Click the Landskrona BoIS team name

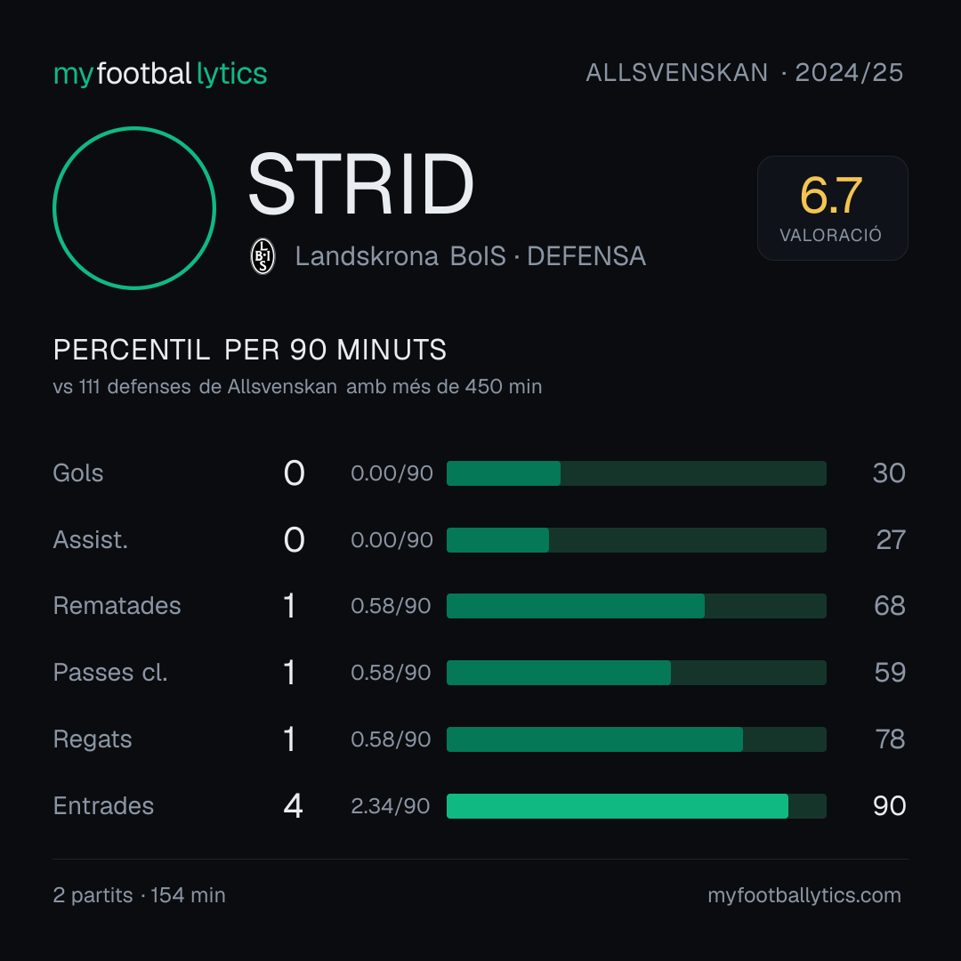click(x=400, y=256)
